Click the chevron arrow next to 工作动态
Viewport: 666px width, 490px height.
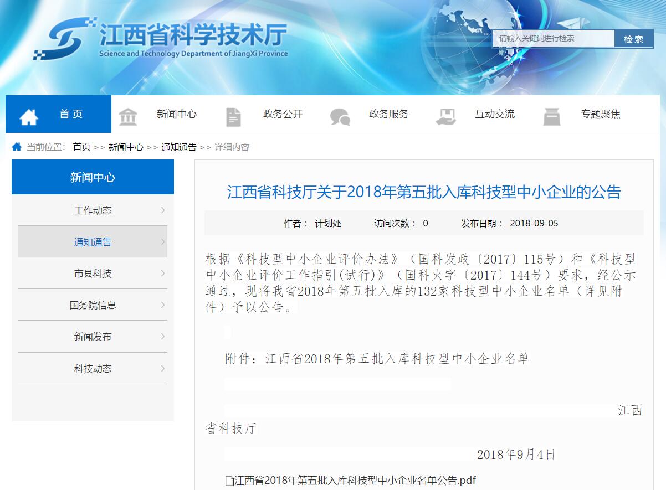[163, 210]
